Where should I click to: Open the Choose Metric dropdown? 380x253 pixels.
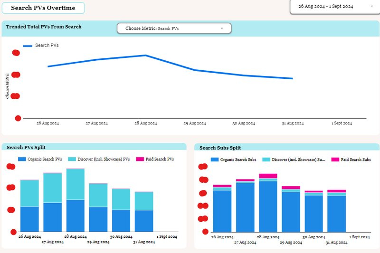point(174,28)
